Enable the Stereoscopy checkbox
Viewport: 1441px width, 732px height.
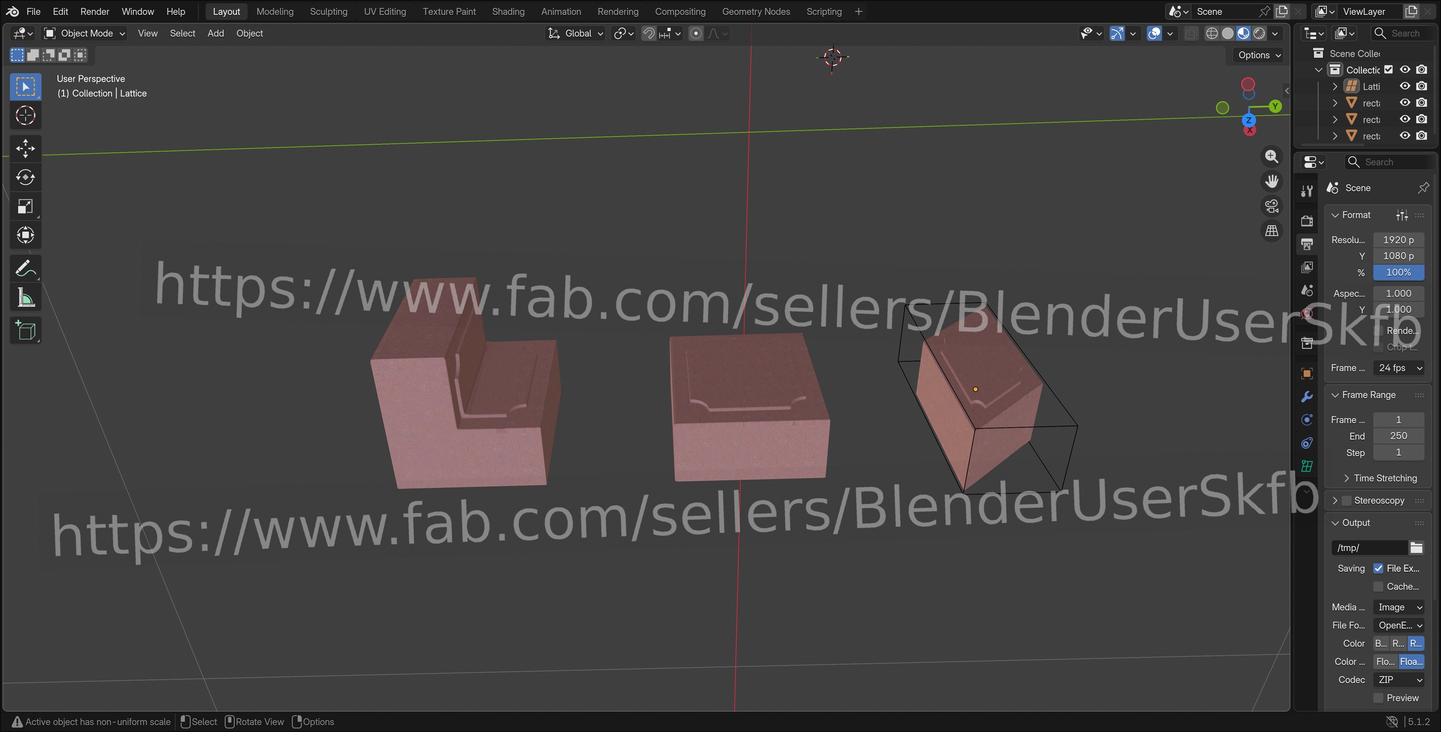1346,501
